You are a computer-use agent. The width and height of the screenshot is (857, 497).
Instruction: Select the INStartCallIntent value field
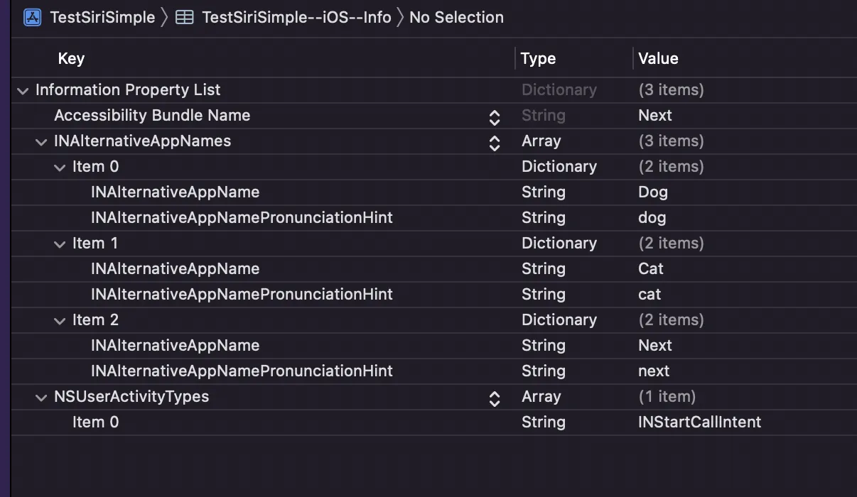point(699,422)
